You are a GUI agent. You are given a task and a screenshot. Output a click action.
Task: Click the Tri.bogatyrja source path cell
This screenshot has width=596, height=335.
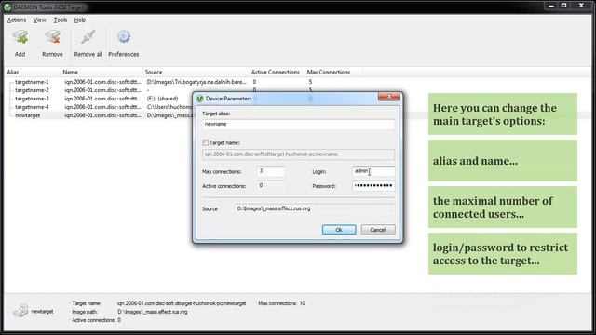coord(196,82)
